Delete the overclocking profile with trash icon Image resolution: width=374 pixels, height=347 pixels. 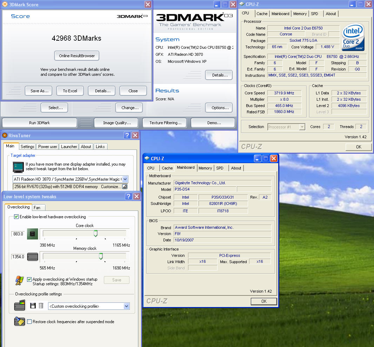41,306
